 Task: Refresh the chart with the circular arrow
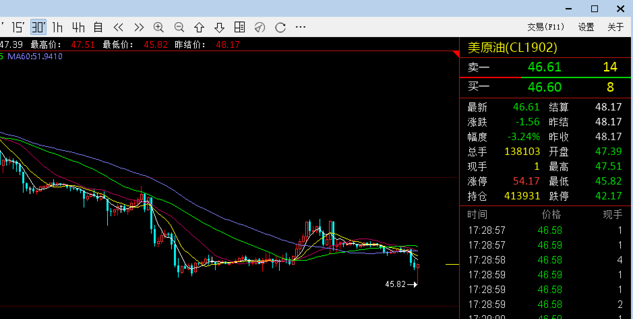280,27
